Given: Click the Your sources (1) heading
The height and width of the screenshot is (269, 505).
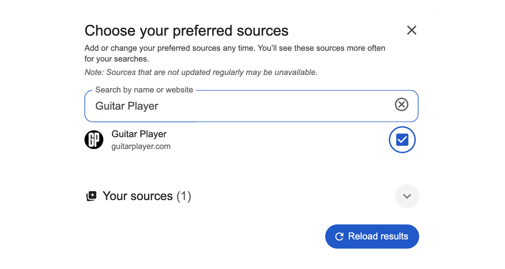Looking at the screenshot, I should pyautogui.click(x=147, y=196).
